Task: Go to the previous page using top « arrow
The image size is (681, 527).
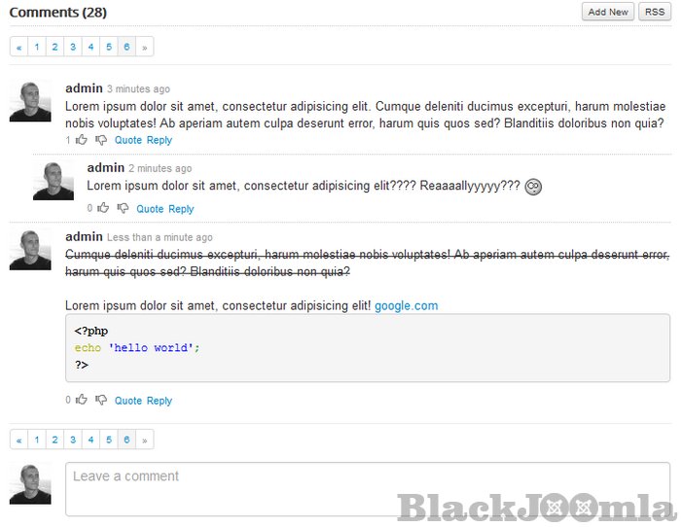Action: point(18,47)
